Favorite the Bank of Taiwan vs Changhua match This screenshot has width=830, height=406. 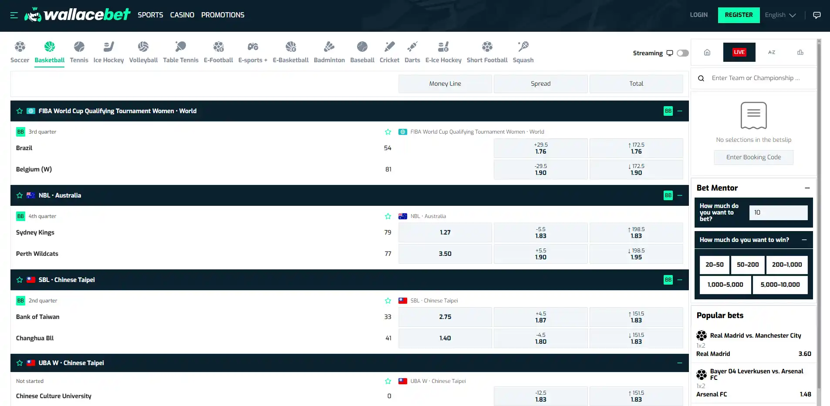[x=388, y=301]
